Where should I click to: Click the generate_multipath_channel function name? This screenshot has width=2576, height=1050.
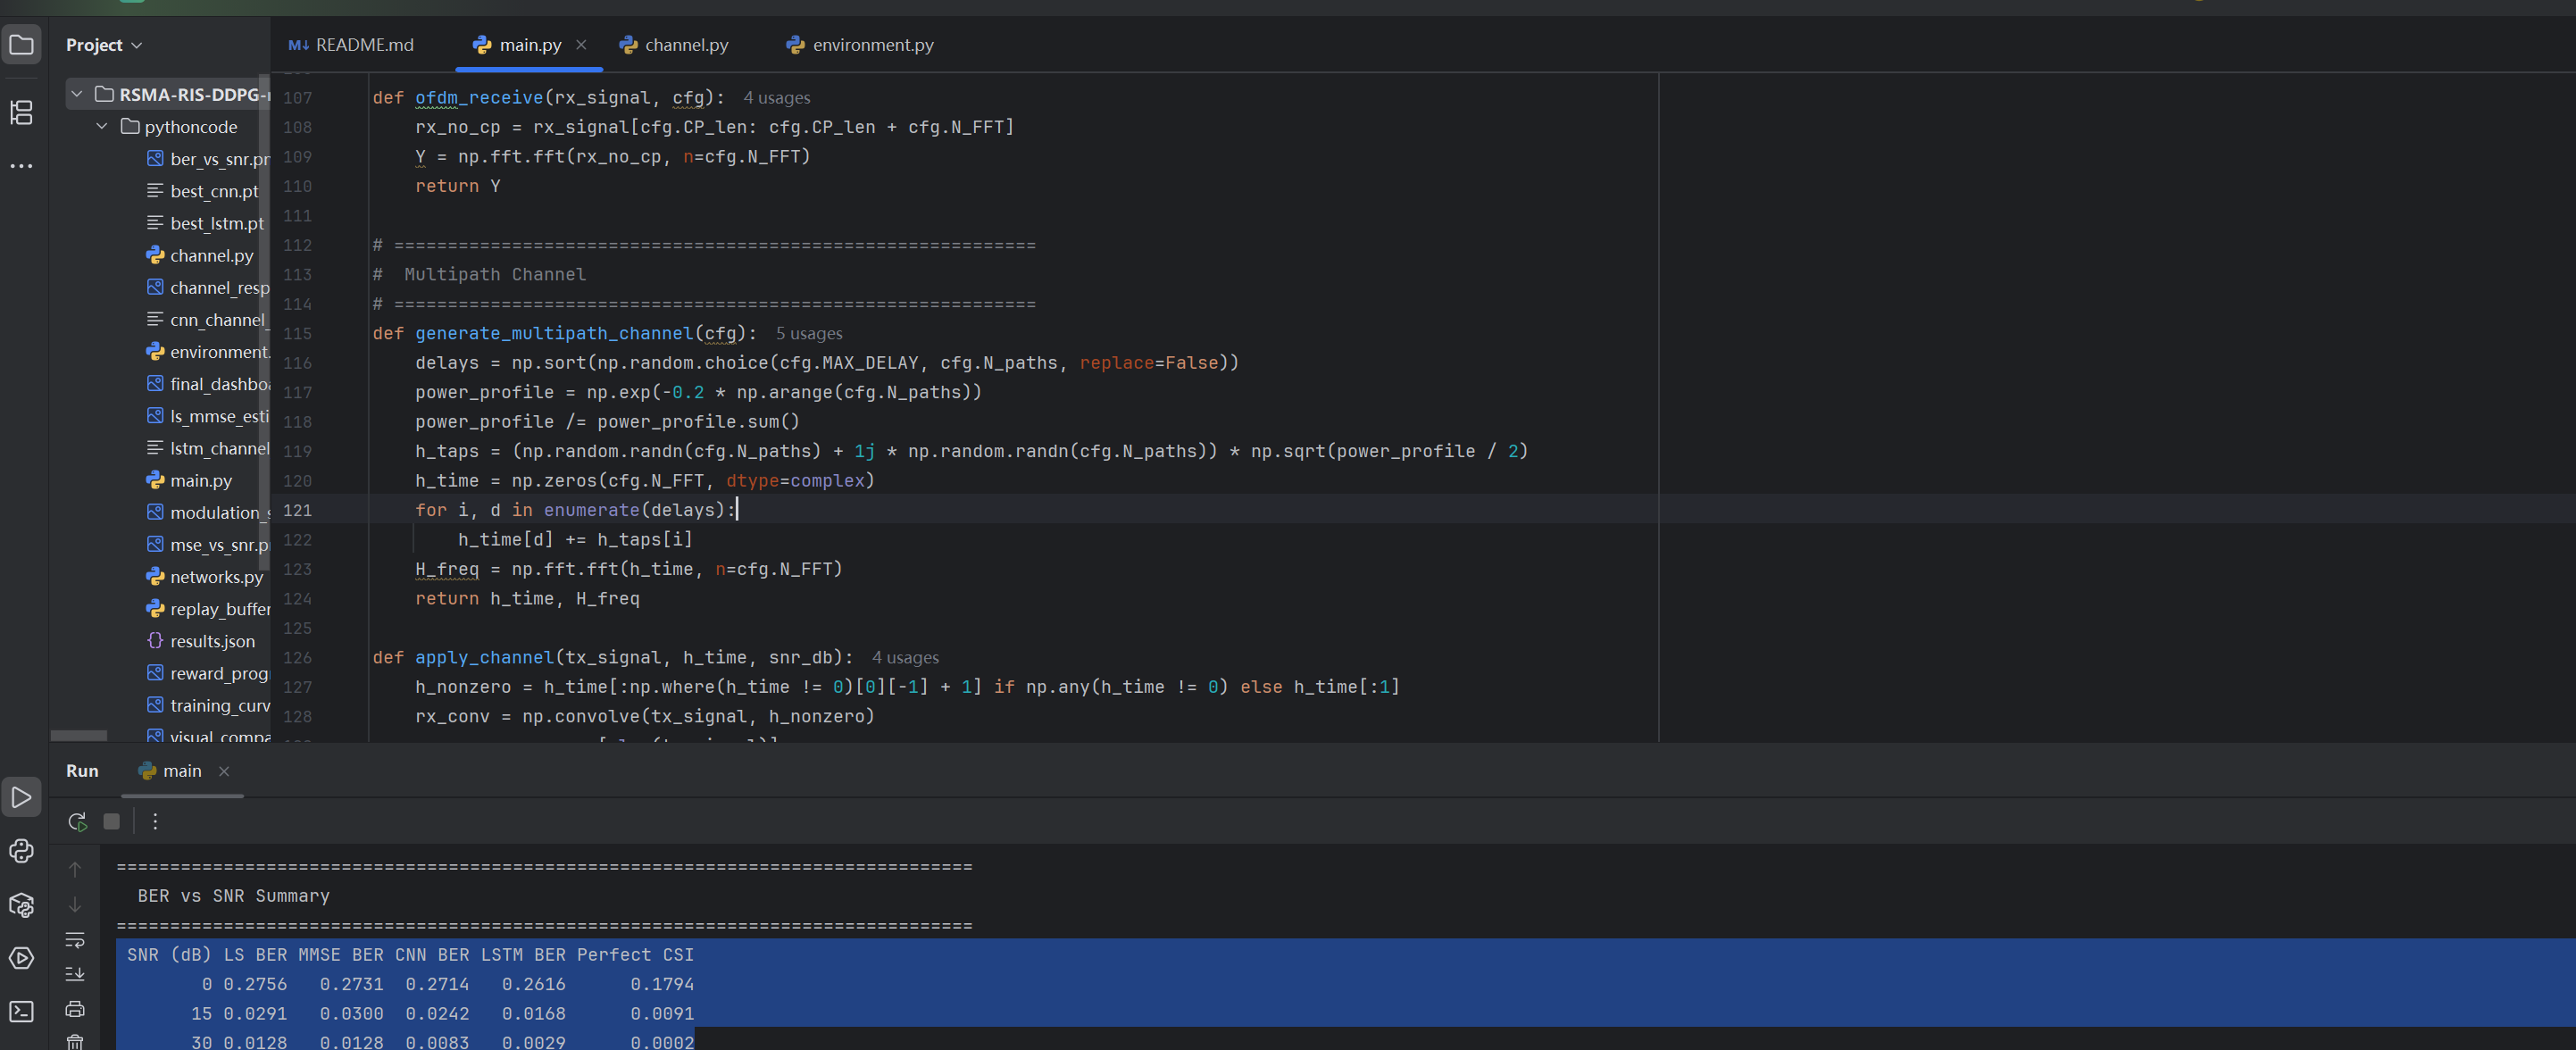pyautogui.click(x=554, y=333)
